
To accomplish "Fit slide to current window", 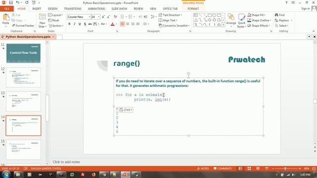I will 314,168.
